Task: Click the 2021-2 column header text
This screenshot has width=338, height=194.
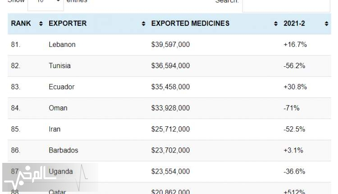Action: coord(294,23)
